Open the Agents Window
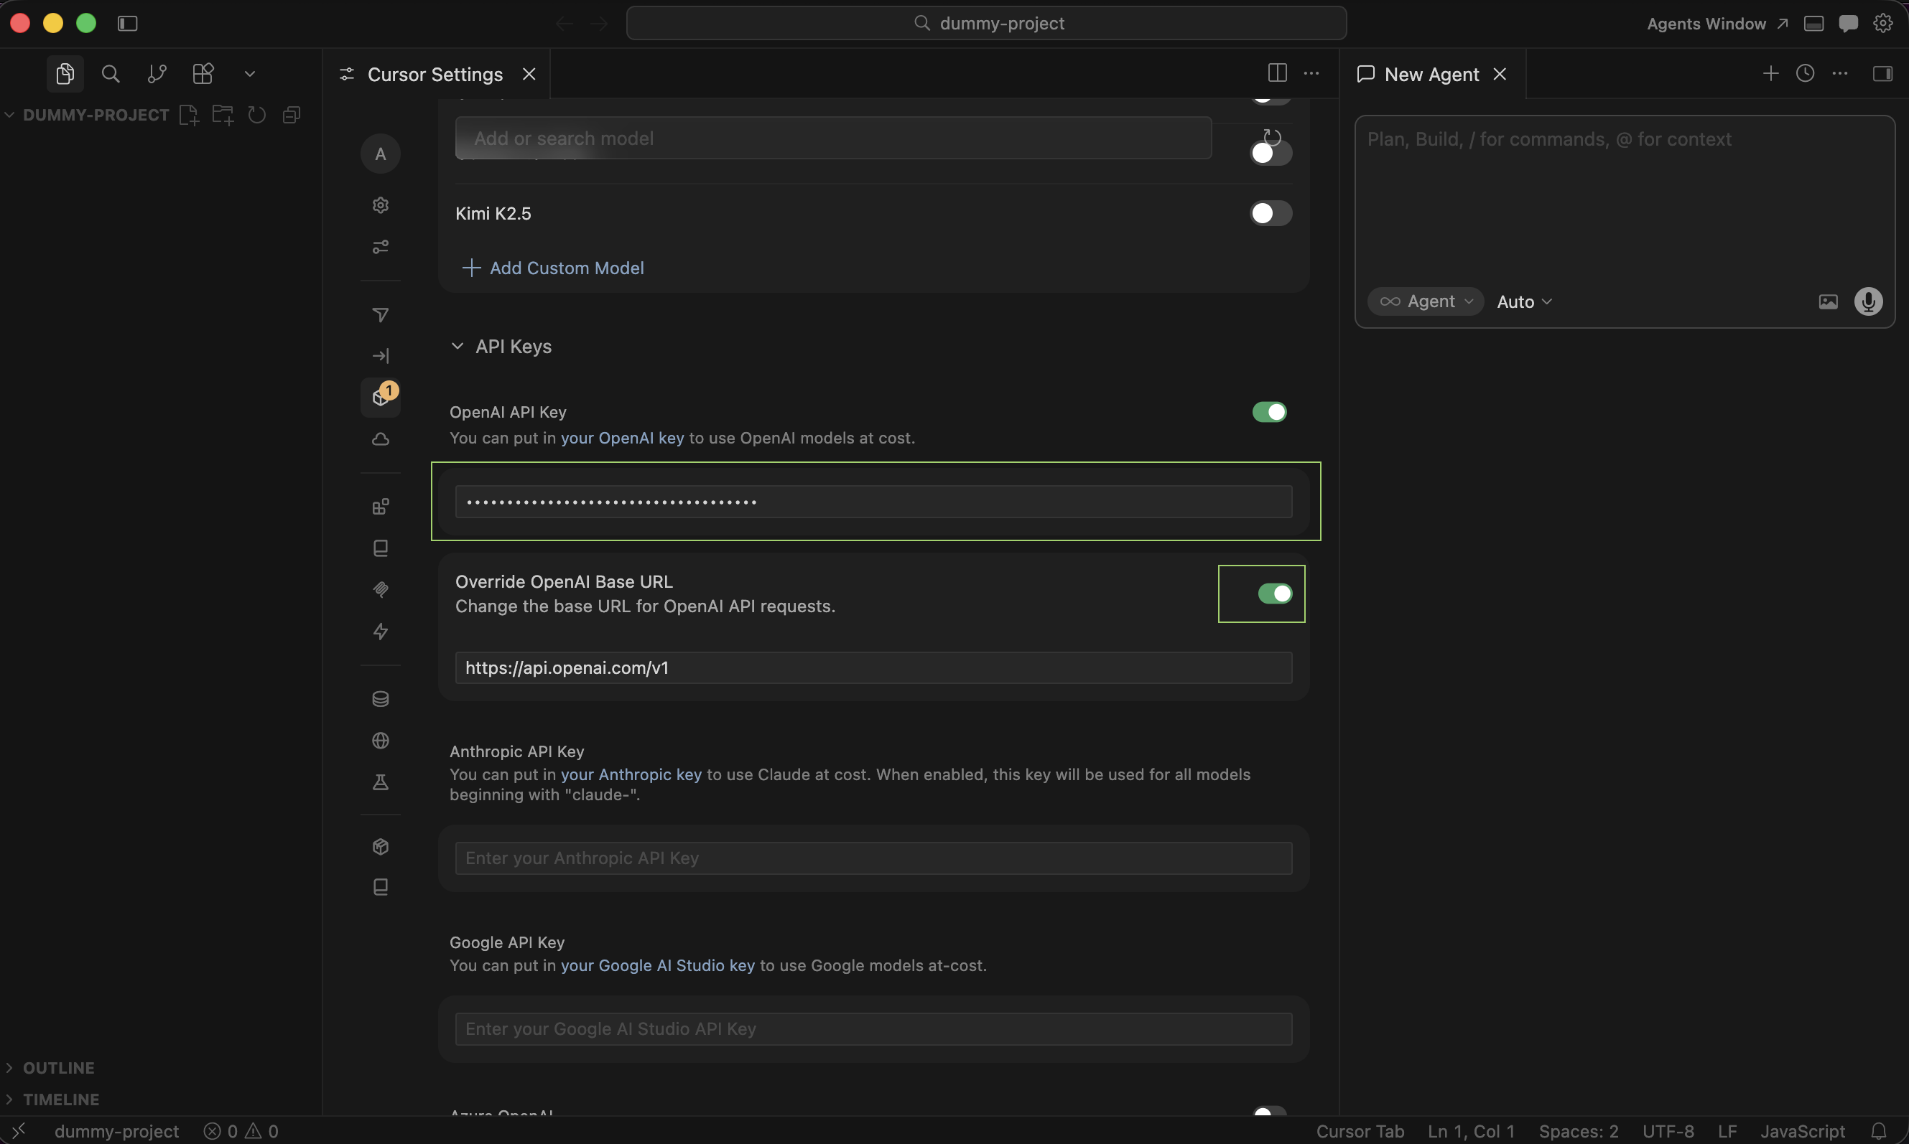The image size is (1909, 1144). [1717, 24]
